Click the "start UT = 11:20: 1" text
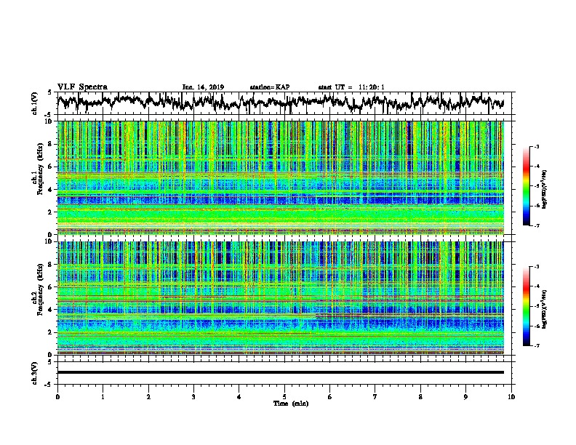Viewport: 576px width, 445px height. point(351,87)
